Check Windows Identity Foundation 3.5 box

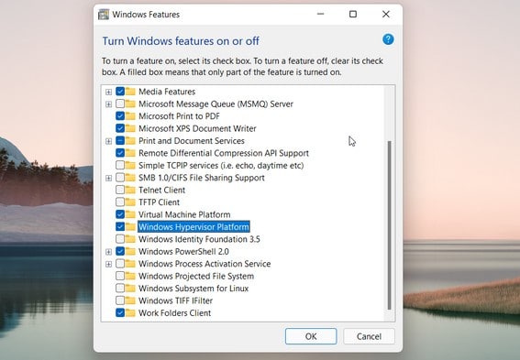[x=120, y=239]
